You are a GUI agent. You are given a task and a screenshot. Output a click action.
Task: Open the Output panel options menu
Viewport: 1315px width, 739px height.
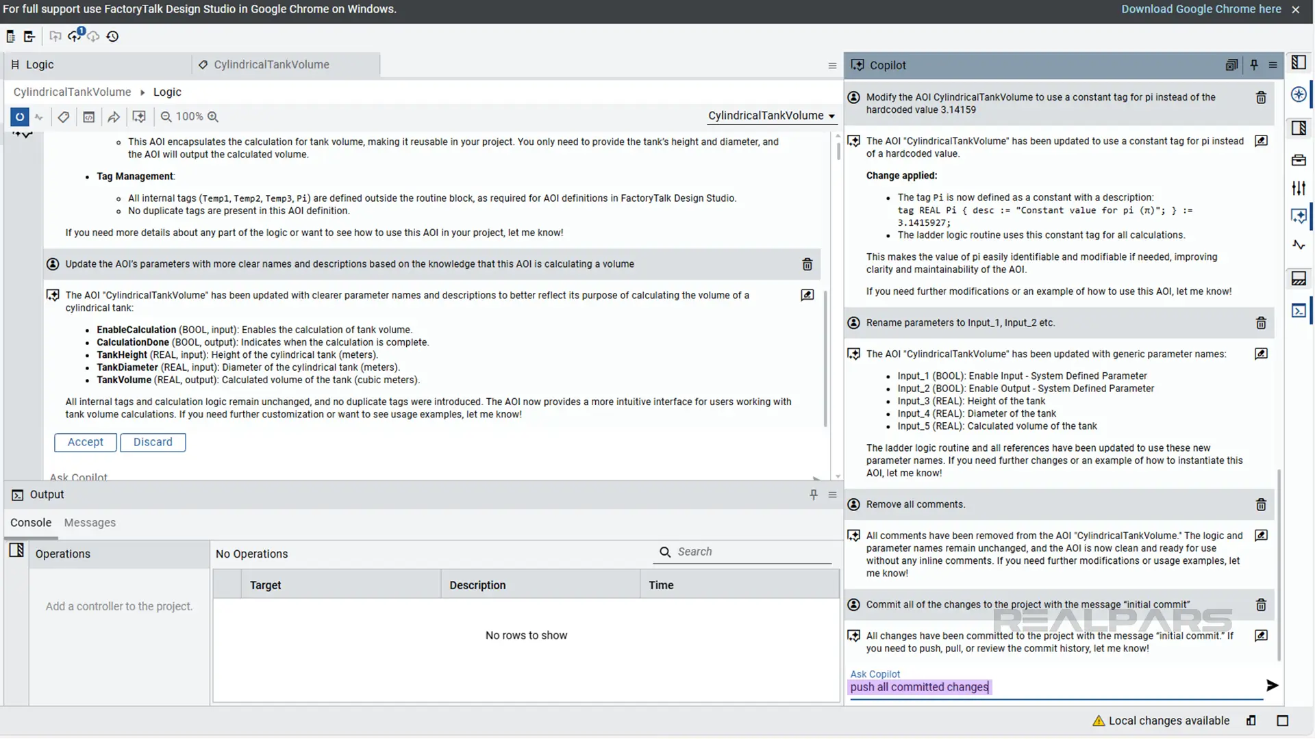(832, 495)
